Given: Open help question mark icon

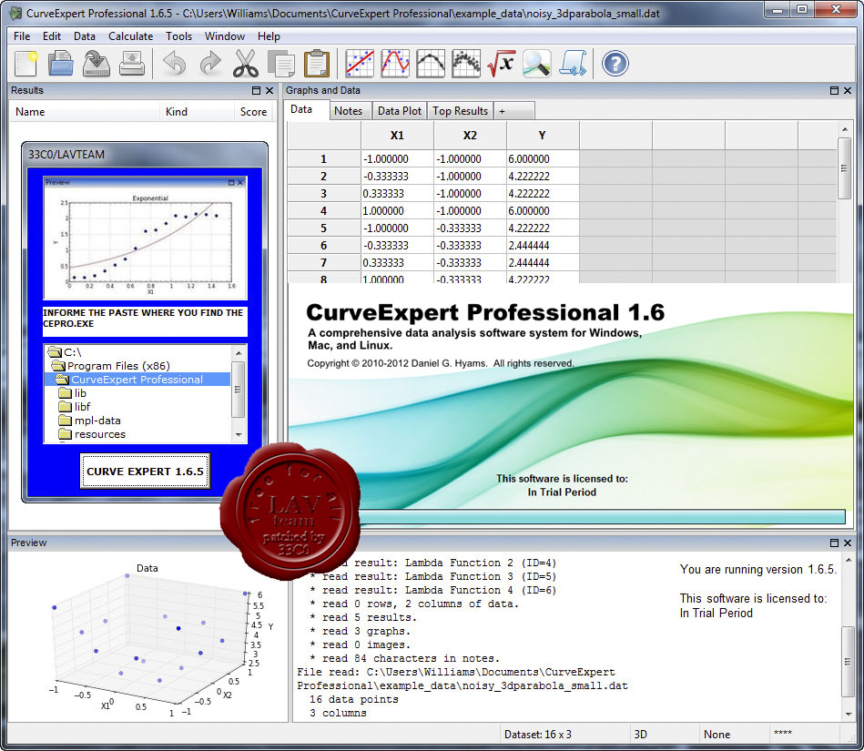Looking at the screenshot, I should point(615,64).
